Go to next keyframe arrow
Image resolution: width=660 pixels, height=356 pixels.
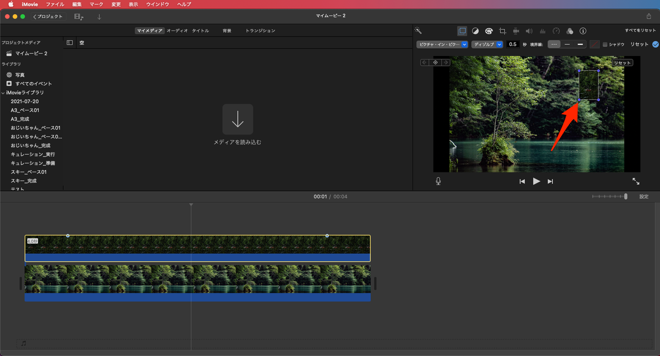tap(446, 63)
